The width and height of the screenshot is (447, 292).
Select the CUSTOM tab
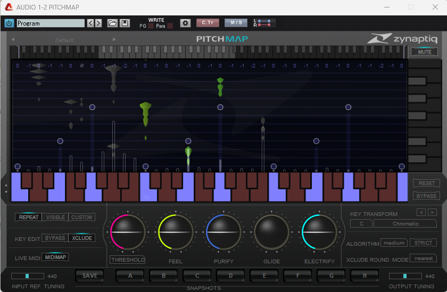coord(81,217)
